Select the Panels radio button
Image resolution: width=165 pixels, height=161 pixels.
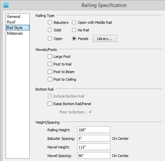tap(74, 39)
